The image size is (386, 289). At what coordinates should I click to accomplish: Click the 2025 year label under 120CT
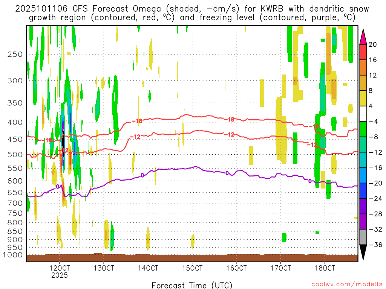59,275
